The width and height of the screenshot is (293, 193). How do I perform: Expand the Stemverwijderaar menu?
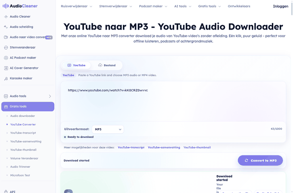pos(116,6)
